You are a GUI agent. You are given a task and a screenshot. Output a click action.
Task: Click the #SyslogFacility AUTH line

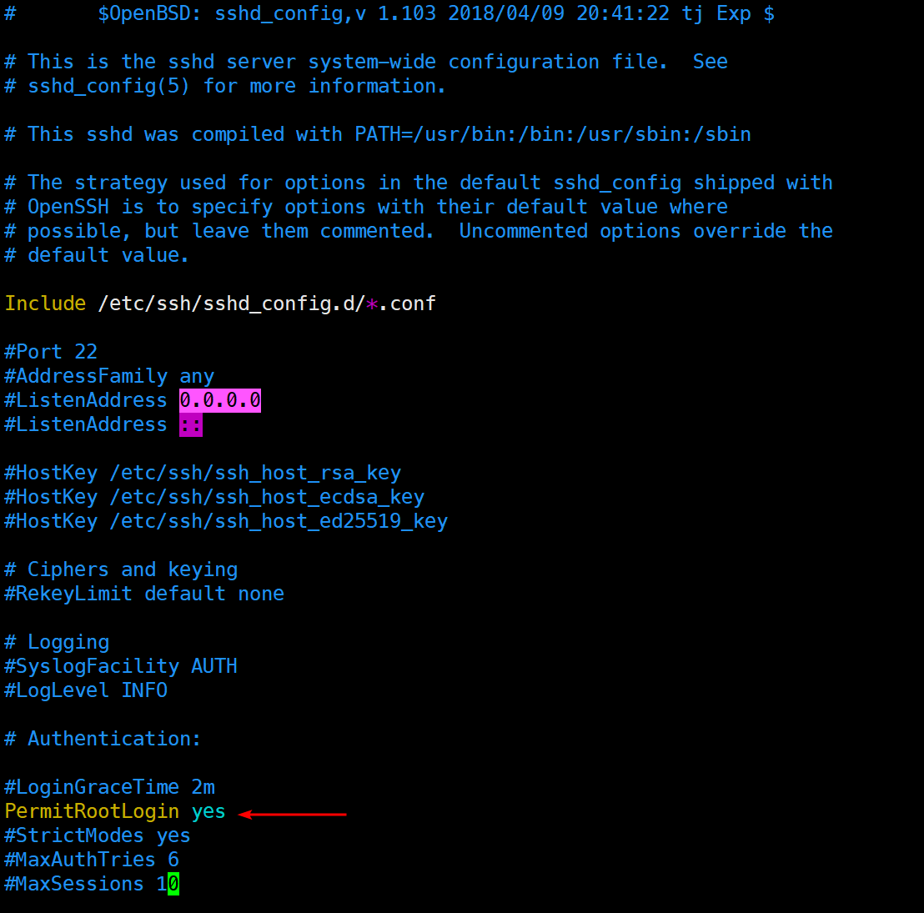121,666
